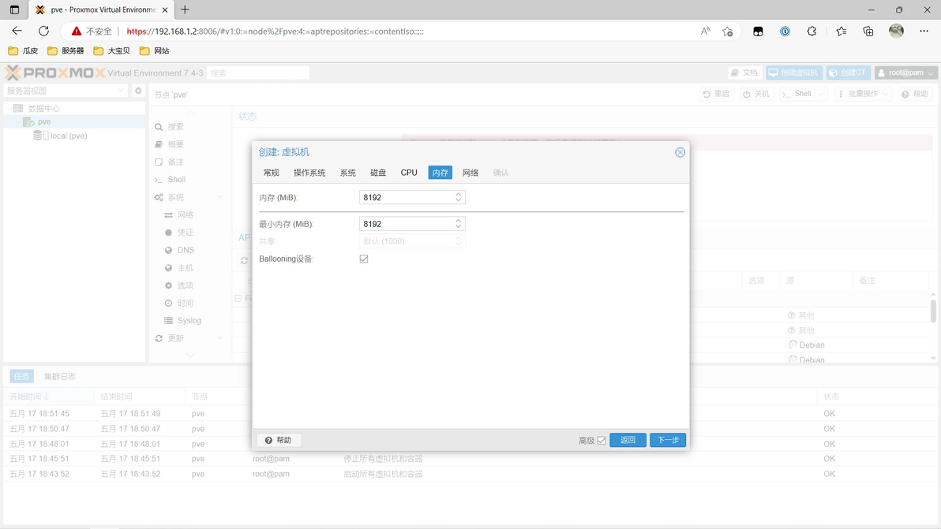Click the 内存 (MiB) input field

point(407,197)
